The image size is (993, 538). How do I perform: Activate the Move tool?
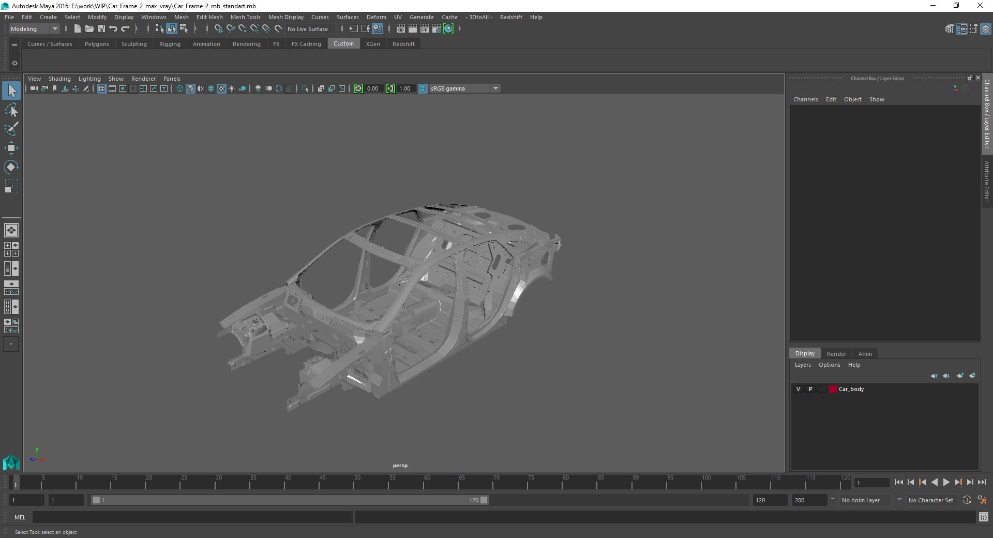click(11, 148)
